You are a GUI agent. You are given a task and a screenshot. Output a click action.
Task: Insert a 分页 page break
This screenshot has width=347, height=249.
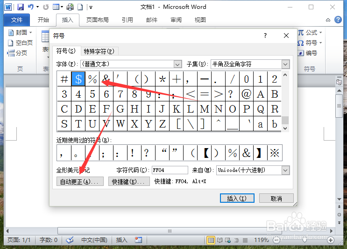tap(17, 53)
